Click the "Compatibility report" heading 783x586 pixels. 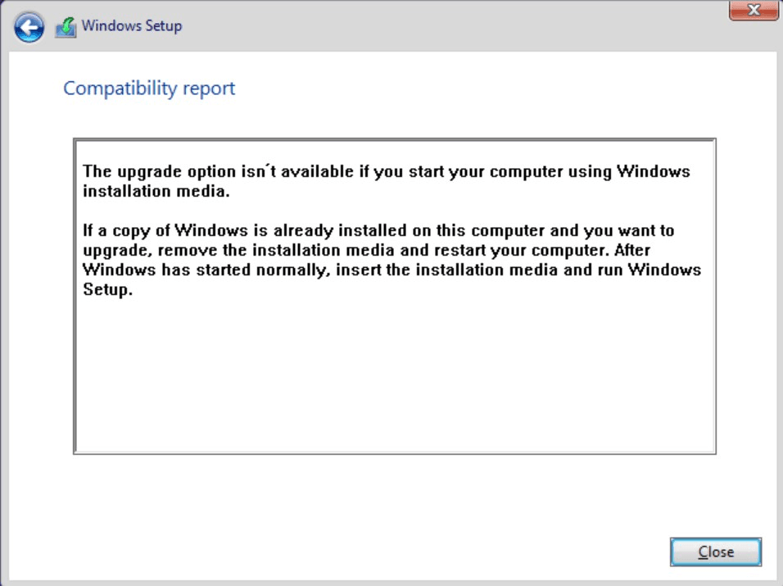149,89
